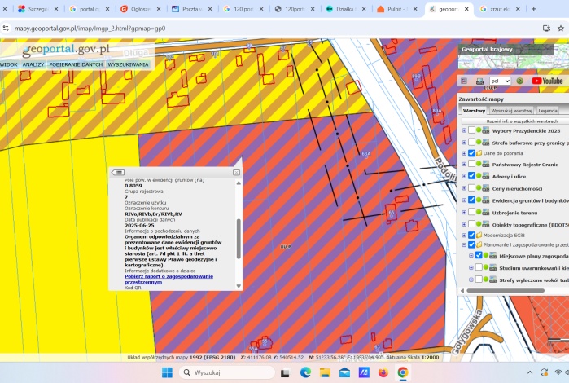Image resolution: width=569 pixels, height=383 pixels.
Task: Open Microsoft Edge from the taskbar
Action: tap(305, 372)
